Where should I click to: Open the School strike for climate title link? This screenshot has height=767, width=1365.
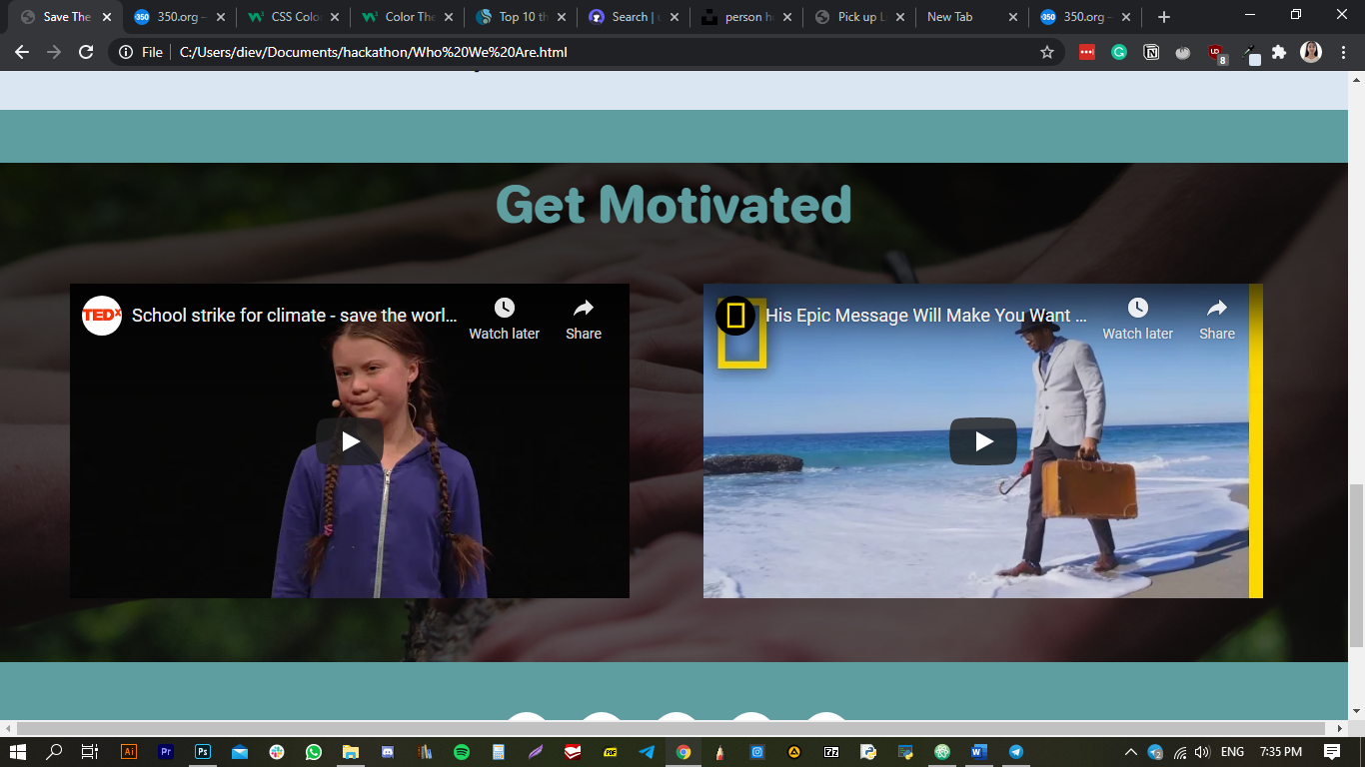tap(295, 316)
